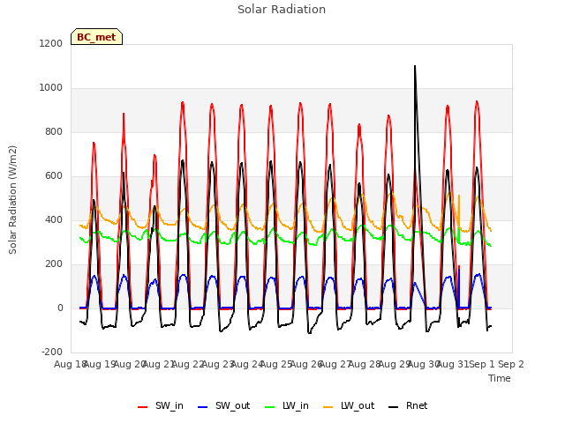Click the green LW_in legend color marker
Viewport: 565px width, 423px height.
click(270, 407)
